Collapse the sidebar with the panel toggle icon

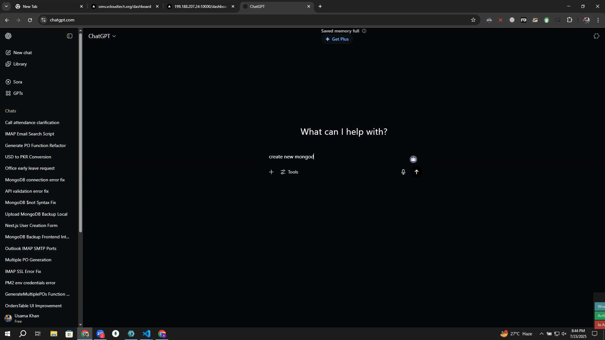tap(70, 36)
